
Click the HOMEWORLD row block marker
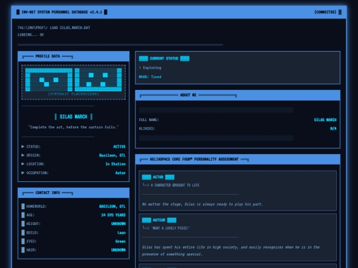pos(23,206)
